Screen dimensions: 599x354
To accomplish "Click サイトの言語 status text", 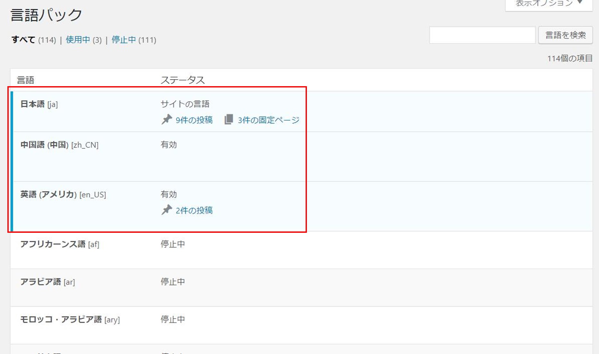I will coord(185,104).
